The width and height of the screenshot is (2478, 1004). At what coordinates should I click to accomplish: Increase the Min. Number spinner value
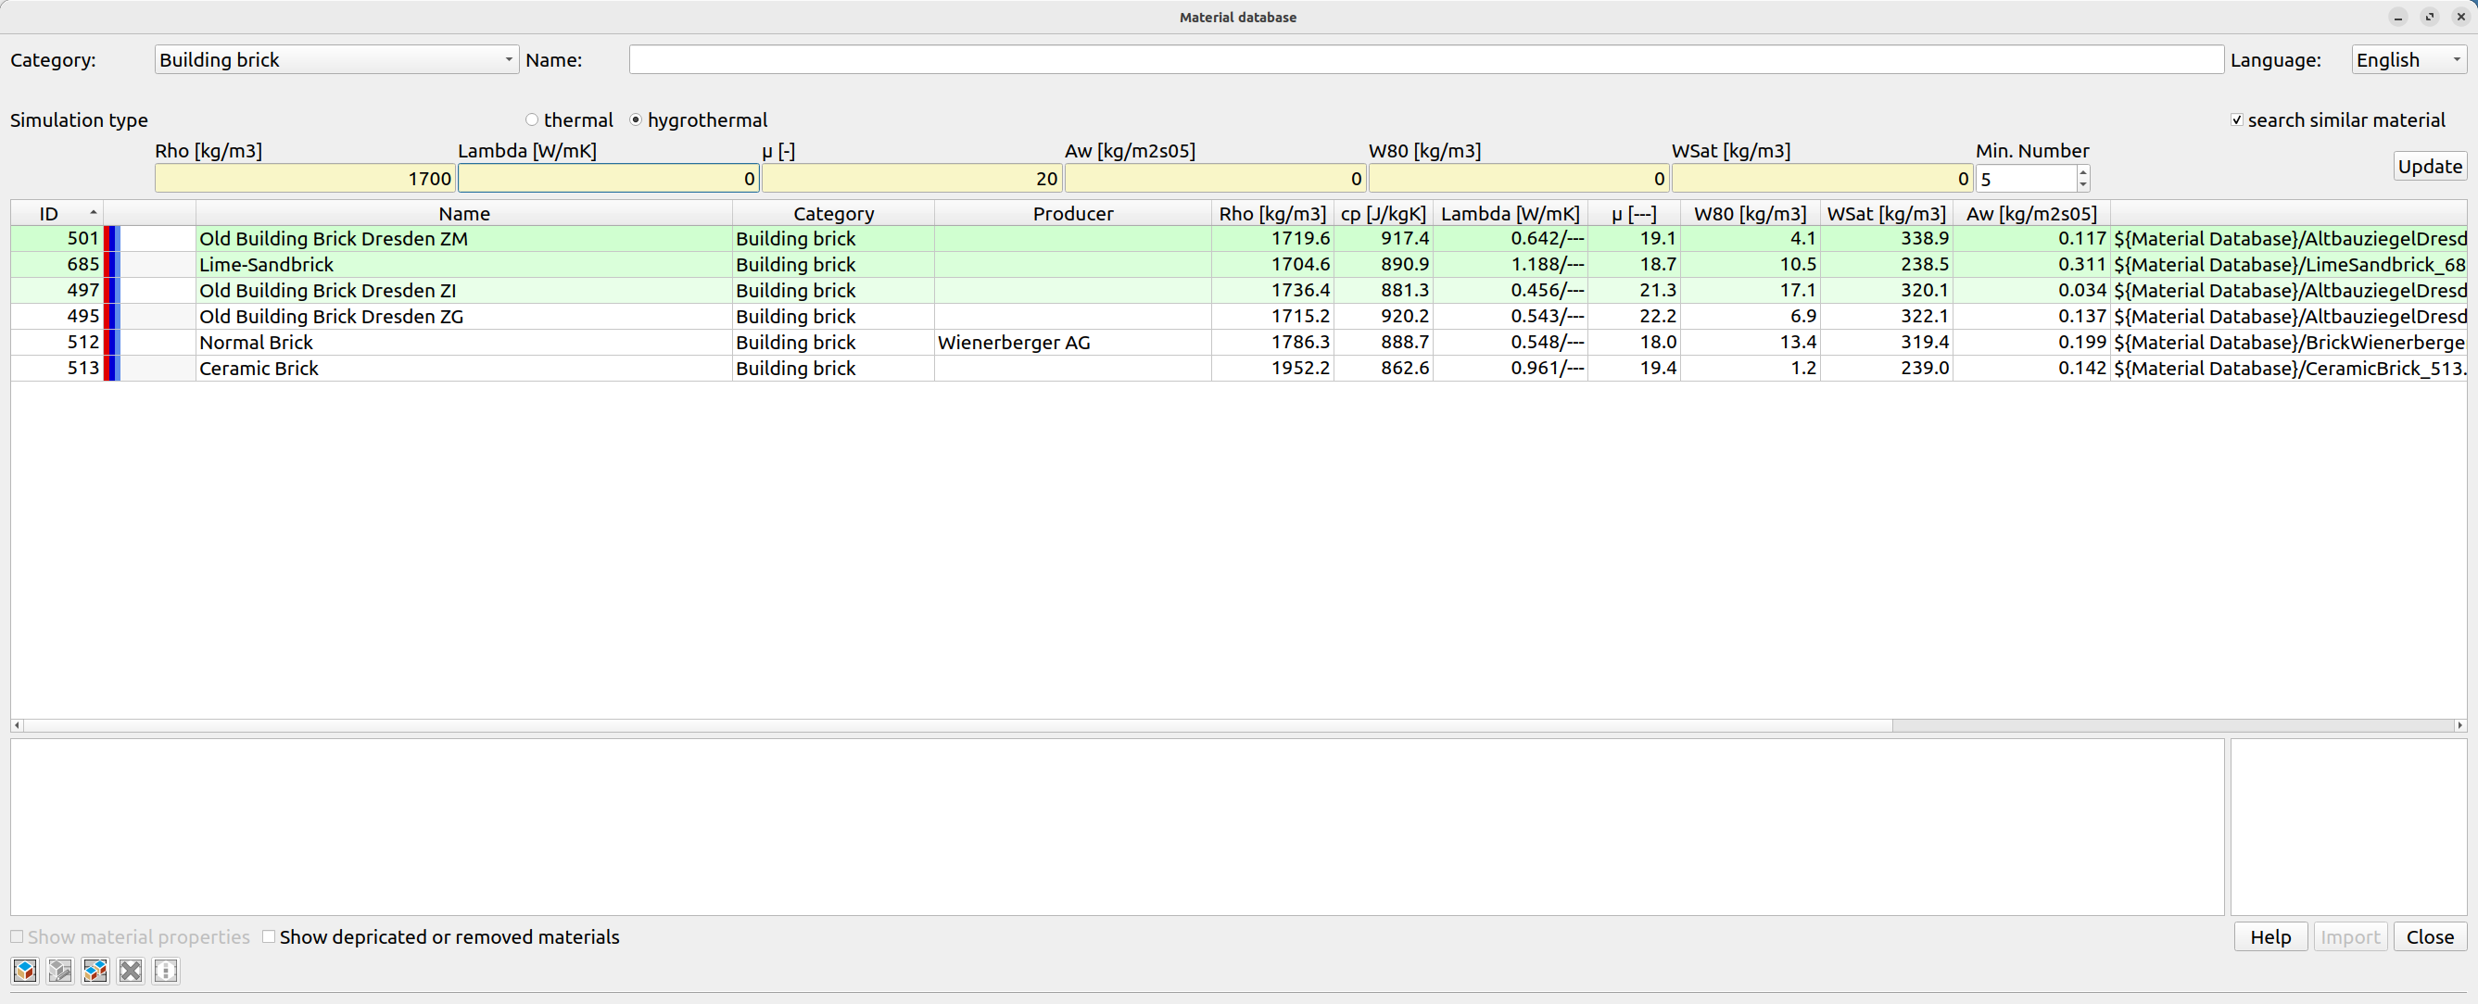pos(2082,172)
